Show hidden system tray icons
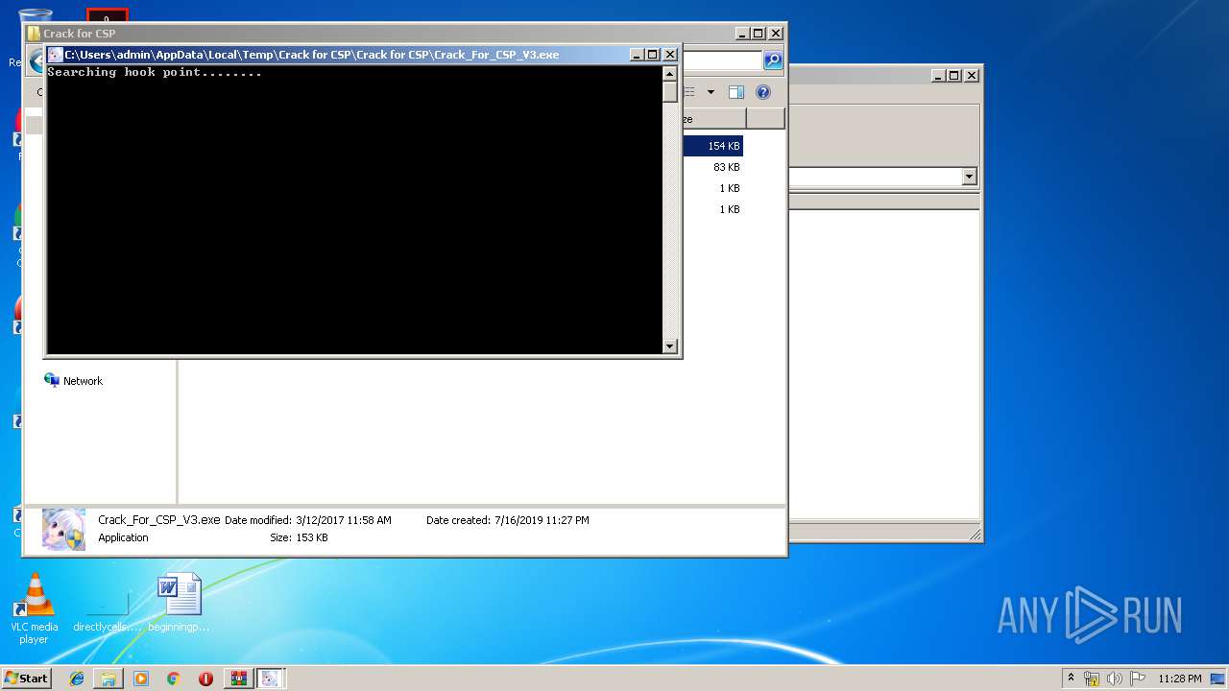The width and height of the screenshot is (1229, 691). [1072, 678]
